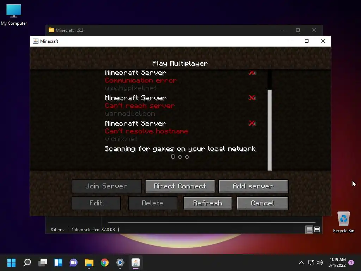Image resolution: width=361 pixels, height=271 pixels.
Task: Open File Explorer from taskbar
Action: tap(89, 263)
